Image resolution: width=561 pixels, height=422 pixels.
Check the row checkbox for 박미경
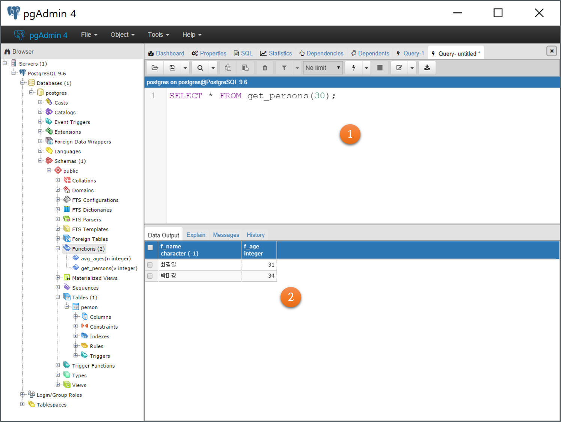[x=150, y=276]
